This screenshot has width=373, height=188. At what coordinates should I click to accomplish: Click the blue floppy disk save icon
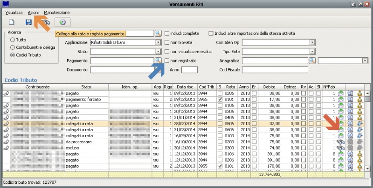click(28, 22)
